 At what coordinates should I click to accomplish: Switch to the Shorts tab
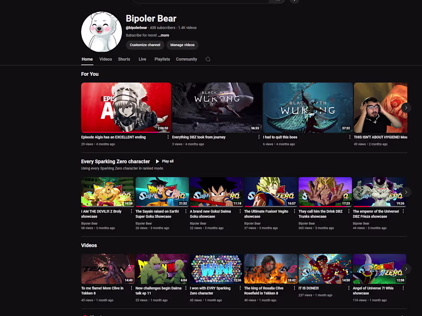point(124,59)
